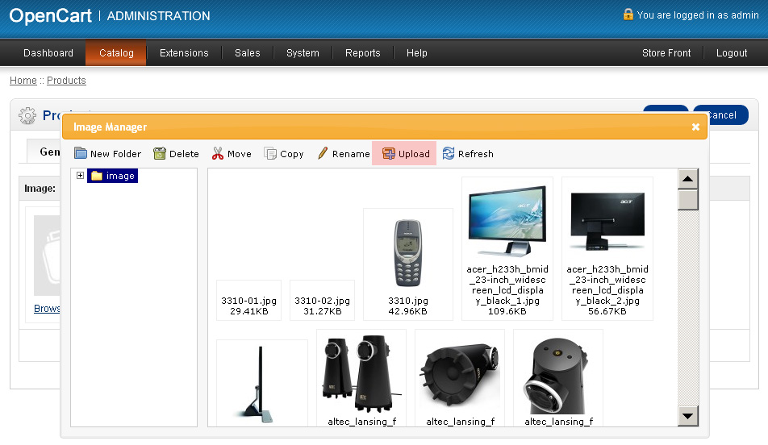Image resolution: width=768 pixels, height=445 pixels.
Task: Open the Reports menu
Action: 362,53
